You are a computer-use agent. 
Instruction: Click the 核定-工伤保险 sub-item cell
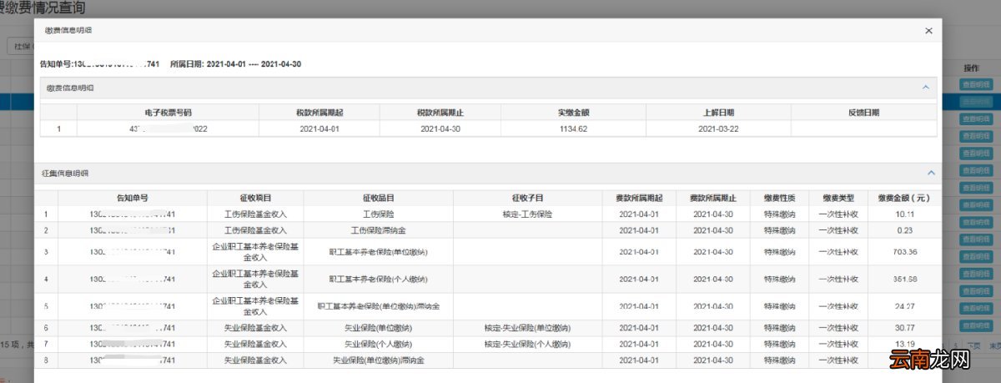click(x=528, y=214)
